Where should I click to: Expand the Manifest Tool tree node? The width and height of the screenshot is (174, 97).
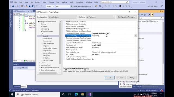click(x=40, y=65)
